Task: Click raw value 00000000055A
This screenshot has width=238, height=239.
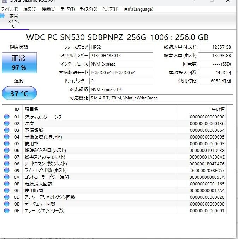Action: [x=207, y=177]
